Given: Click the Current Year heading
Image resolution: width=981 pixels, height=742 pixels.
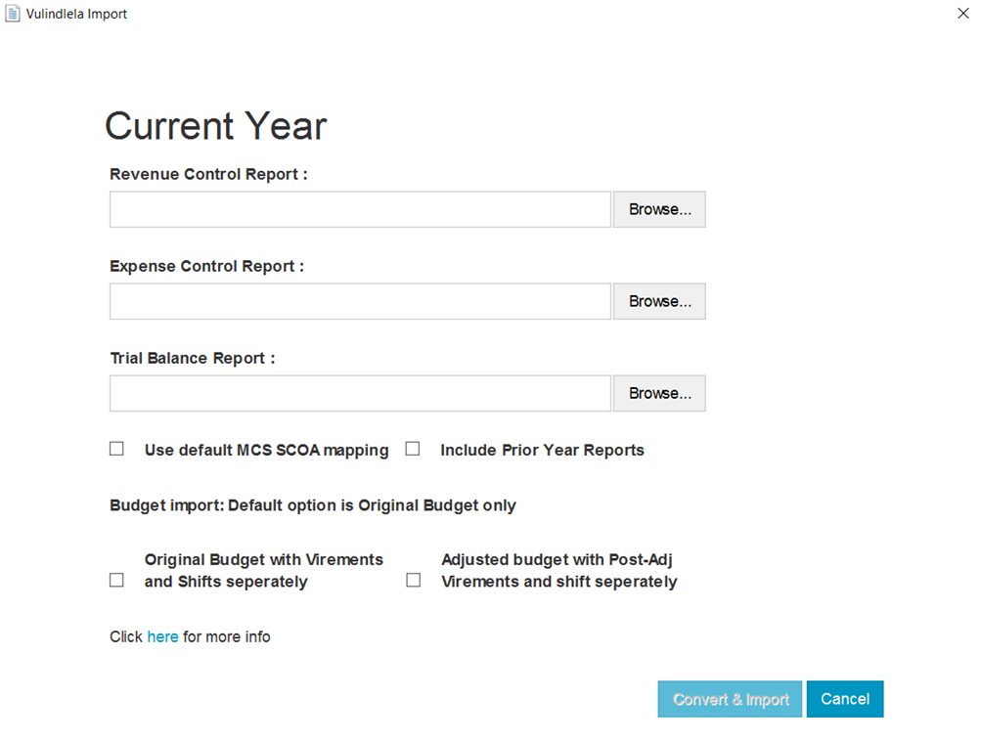Looking at the screenshot, I should tap(215, 126).
